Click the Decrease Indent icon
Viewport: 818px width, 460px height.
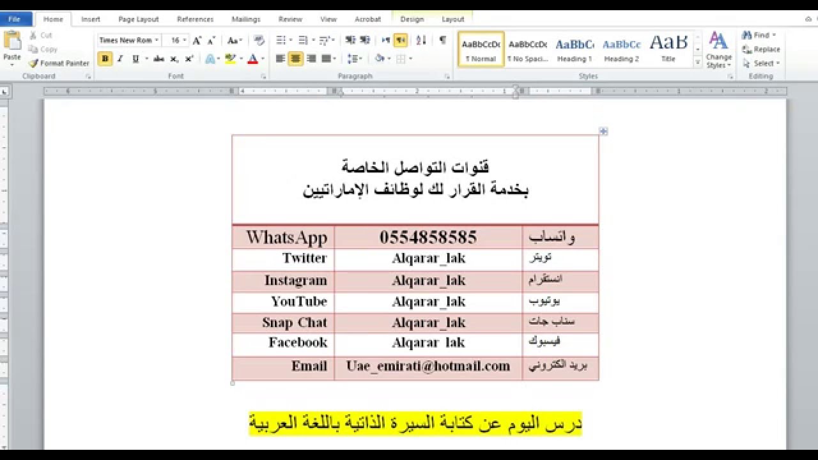[x=350, y=40]
